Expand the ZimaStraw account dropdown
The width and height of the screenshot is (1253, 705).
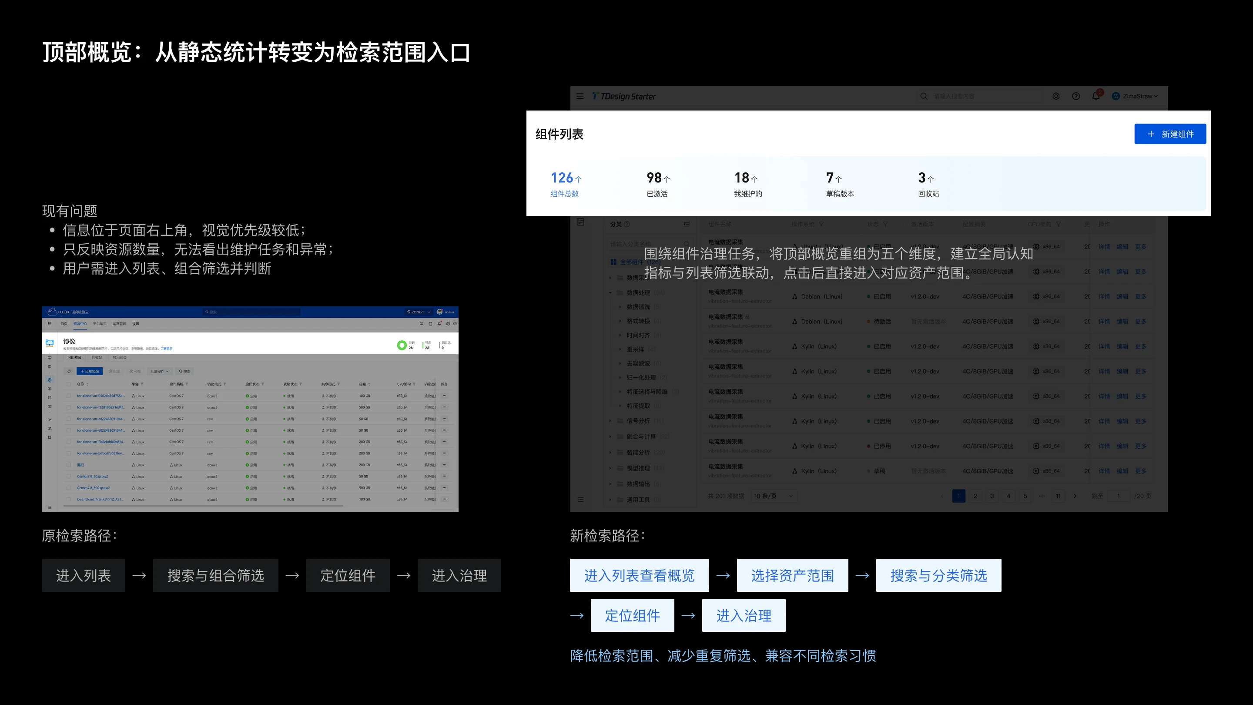click(x=1135, y=96)
